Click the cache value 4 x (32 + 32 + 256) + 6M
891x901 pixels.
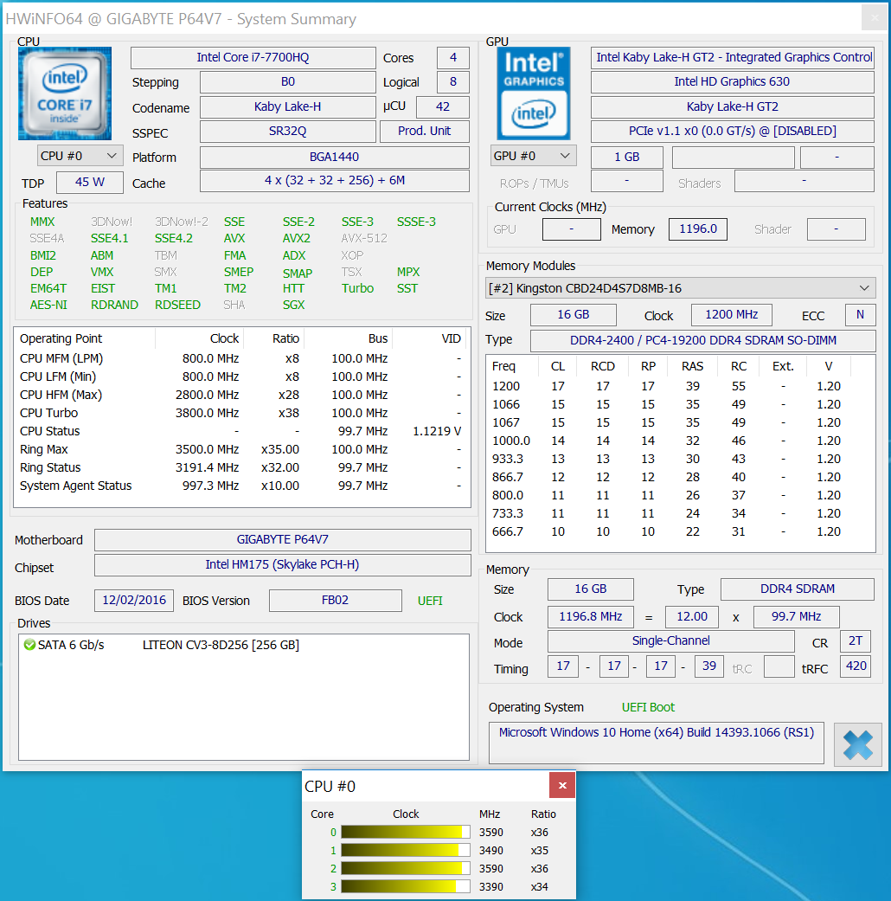(334, 180)
